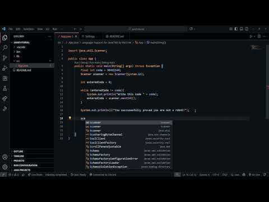Expand the Run Configuration section
269x202 pixels.
32,166
